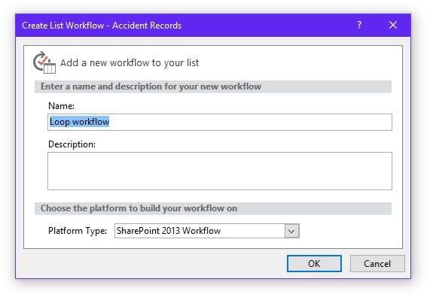Confirm with the OK button
This screenshot has width=430, height=297.
click(x=314, y=264)
